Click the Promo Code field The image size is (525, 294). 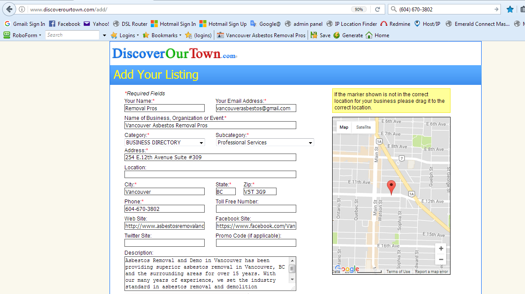tap(256, 243)
